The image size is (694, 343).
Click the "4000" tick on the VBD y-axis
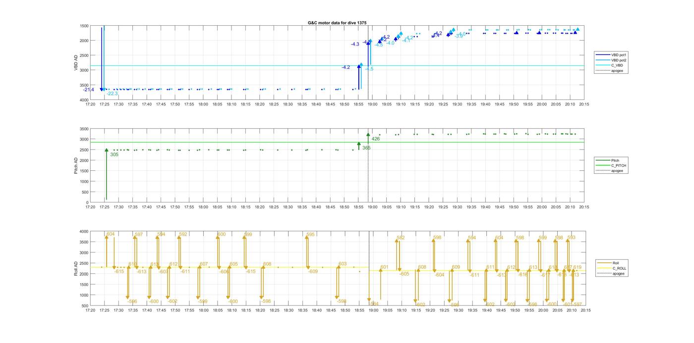pos(84,100)
